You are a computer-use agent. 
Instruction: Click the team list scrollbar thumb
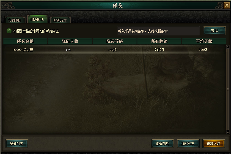tap(228, 89)
